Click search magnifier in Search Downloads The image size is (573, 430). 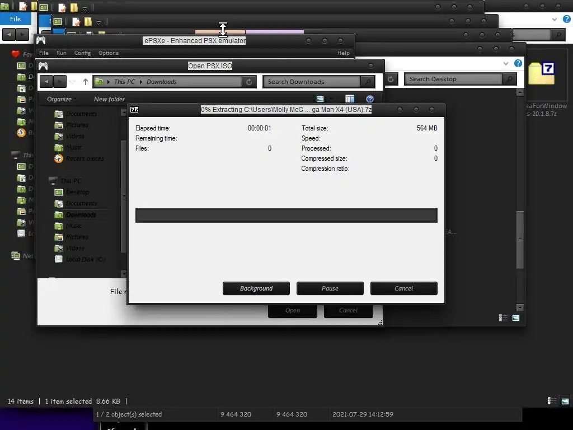[368, 82]
